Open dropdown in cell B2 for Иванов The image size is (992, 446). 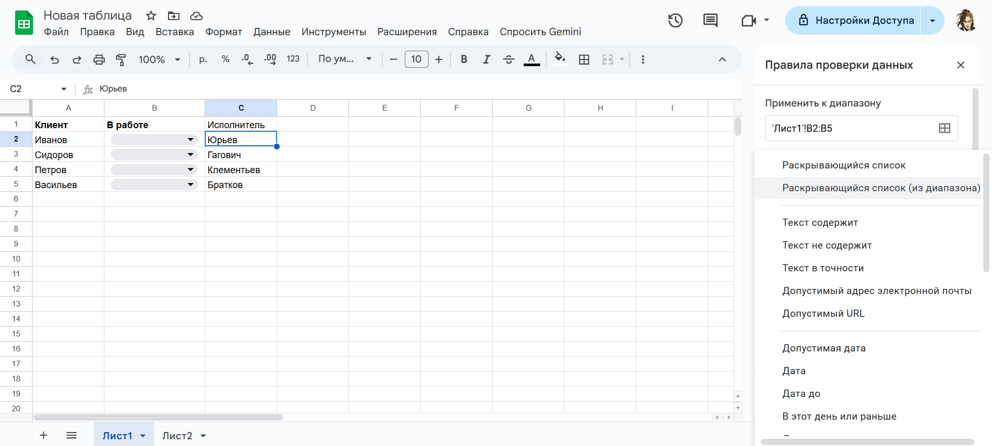(x=190, y=140)
